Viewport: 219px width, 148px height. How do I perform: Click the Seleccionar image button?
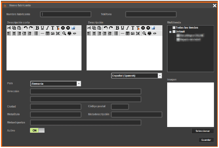(203, 131)
